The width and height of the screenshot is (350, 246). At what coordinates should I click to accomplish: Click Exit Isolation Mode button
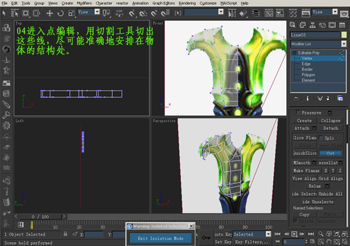point(159,237)
